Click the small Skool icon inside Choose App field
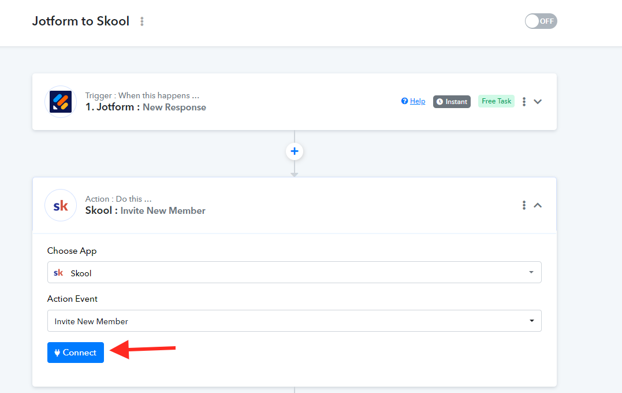This screenshot has height=393, width=622. (x=58, y=273)
